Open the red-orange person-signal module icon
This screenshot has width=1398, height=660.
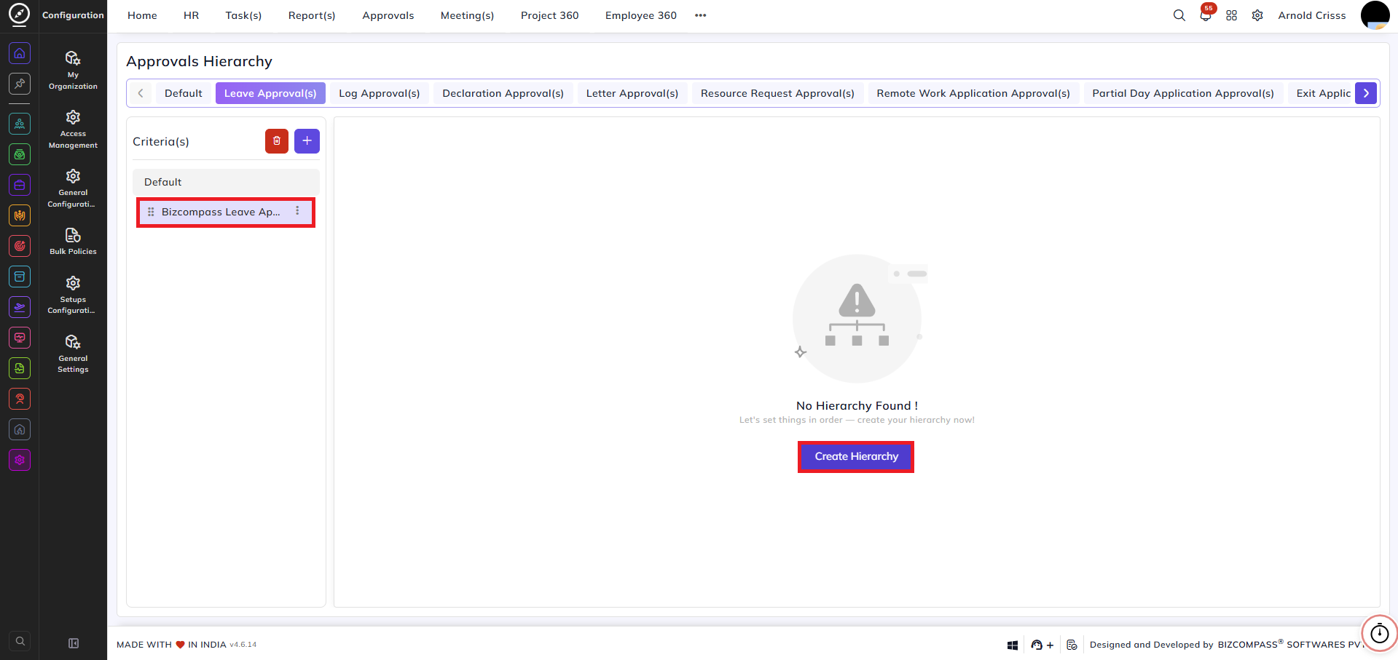click(x=20, y=399)
